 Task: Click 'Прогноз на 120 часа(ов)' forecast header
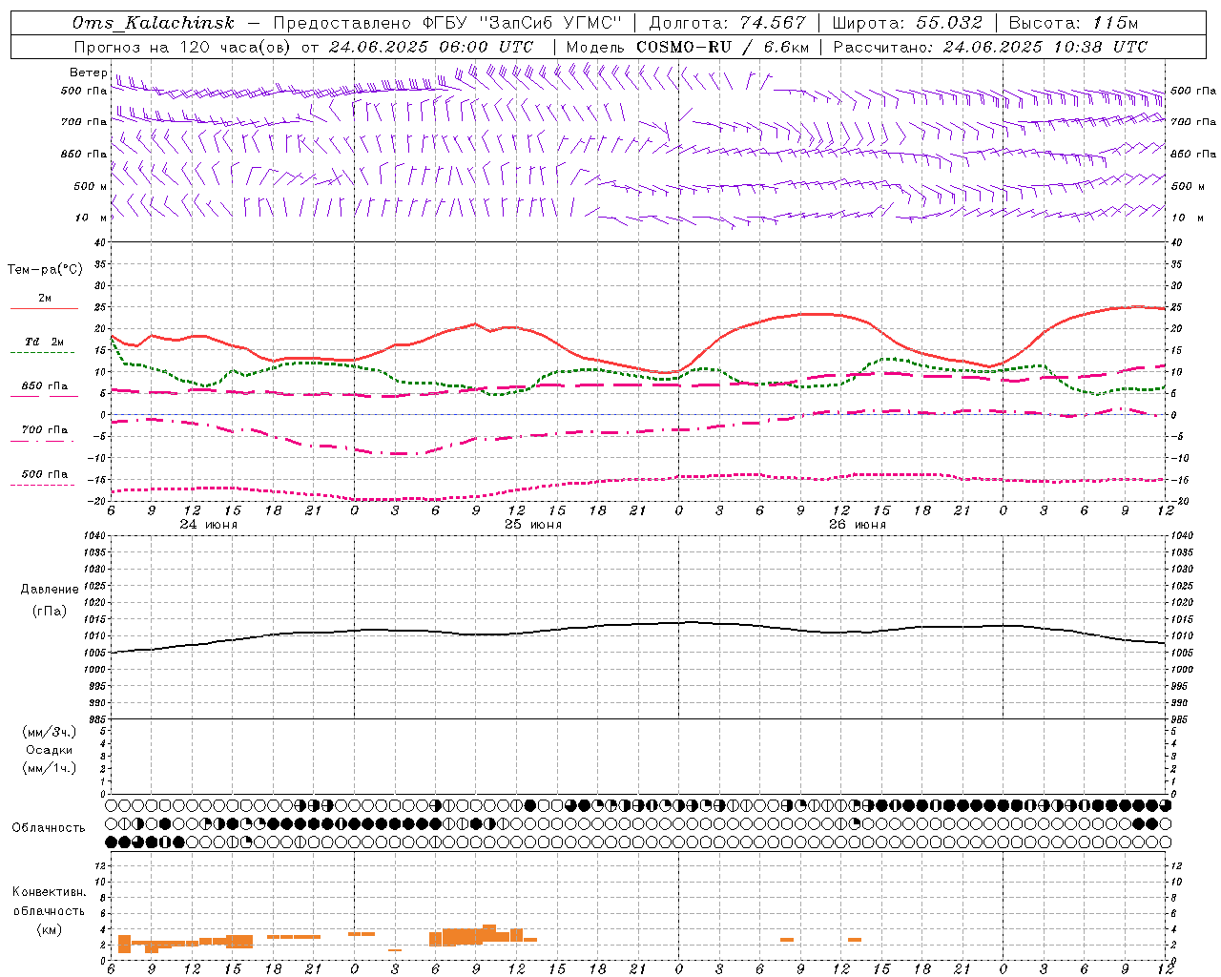(184, 47)
